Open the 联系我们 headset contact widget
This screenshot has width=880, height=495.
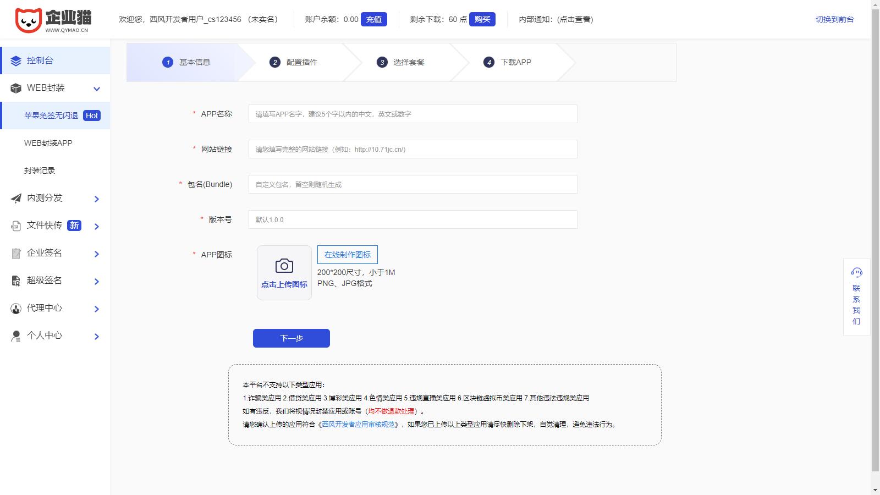[856, 271]
